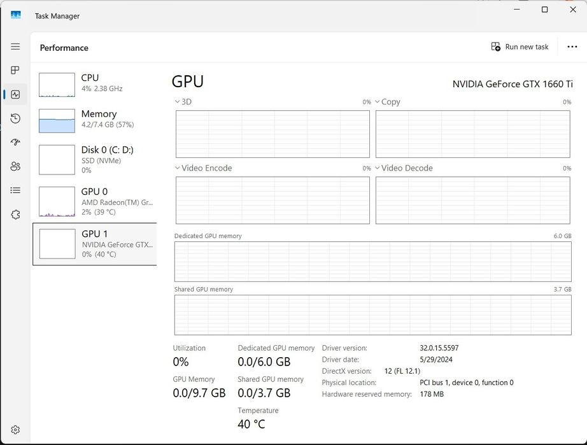The image size is (587, 445).
Task: Click the Run new task icon
Action: click(x=496, y=46)
